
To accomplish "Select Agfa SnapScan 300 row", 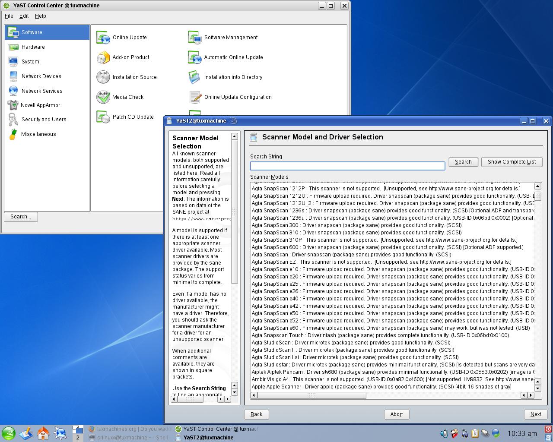I will click(x=392, y=225).
